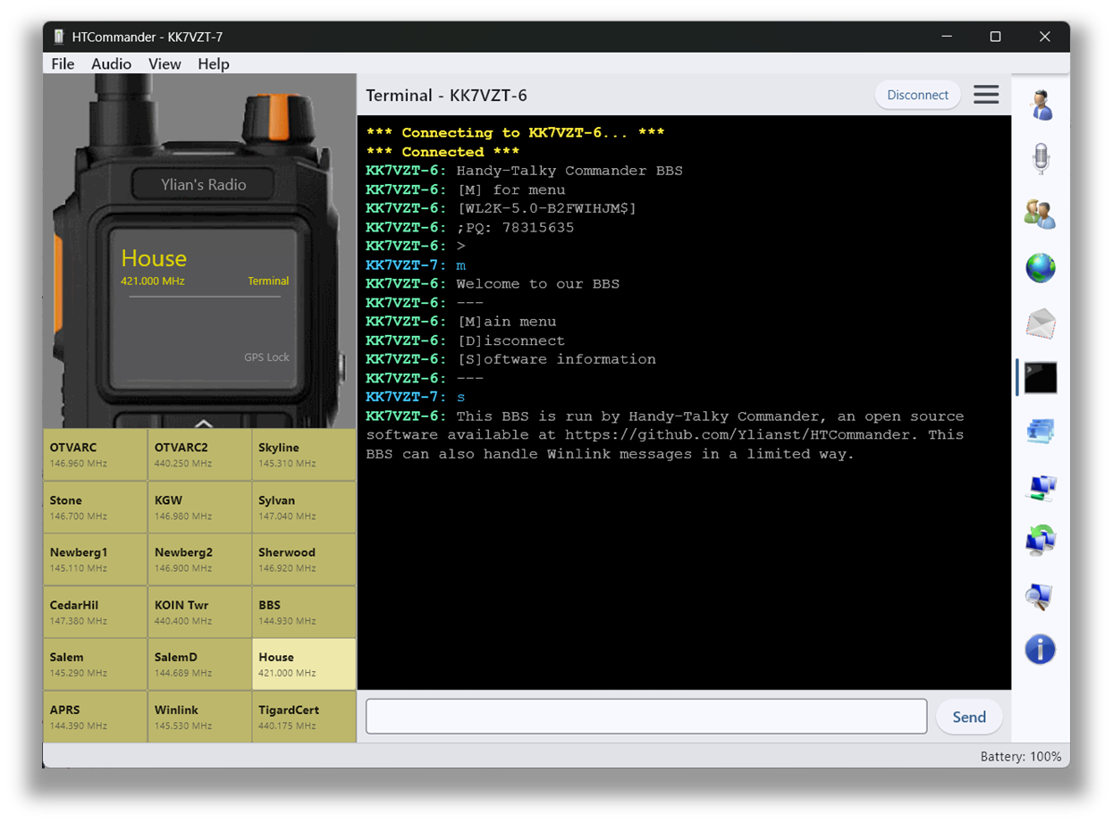Tune to the KOIN Twr channel
Viewport: 1113px width, 823px height.
[x=199, y=612]
